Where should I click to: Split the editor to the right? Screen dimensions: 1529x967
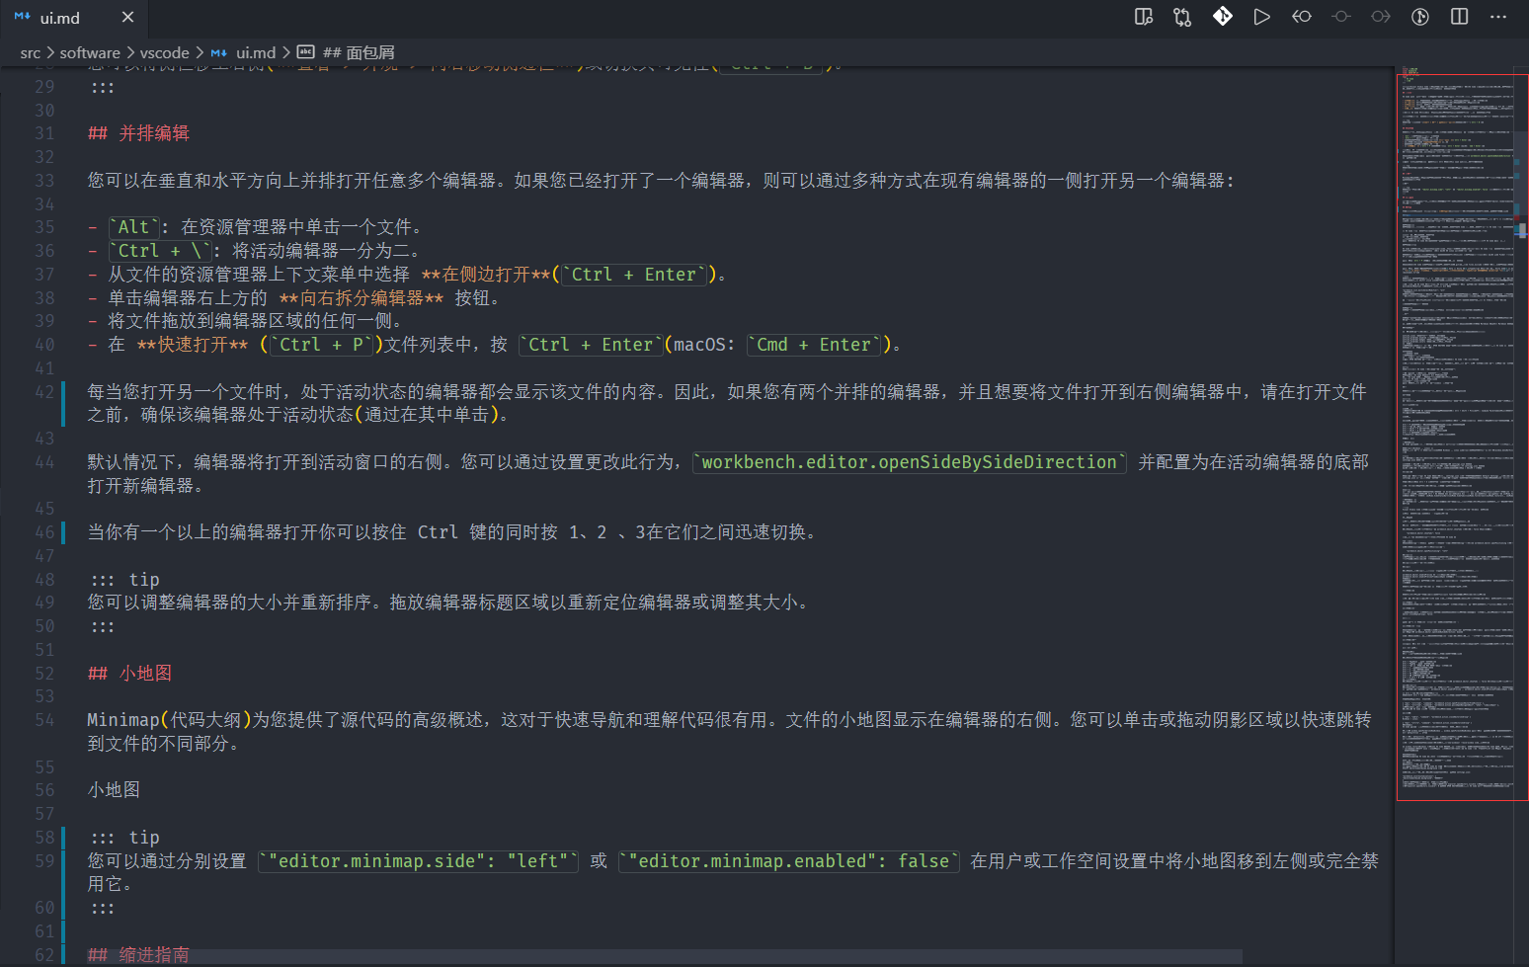click(1460, 17)
